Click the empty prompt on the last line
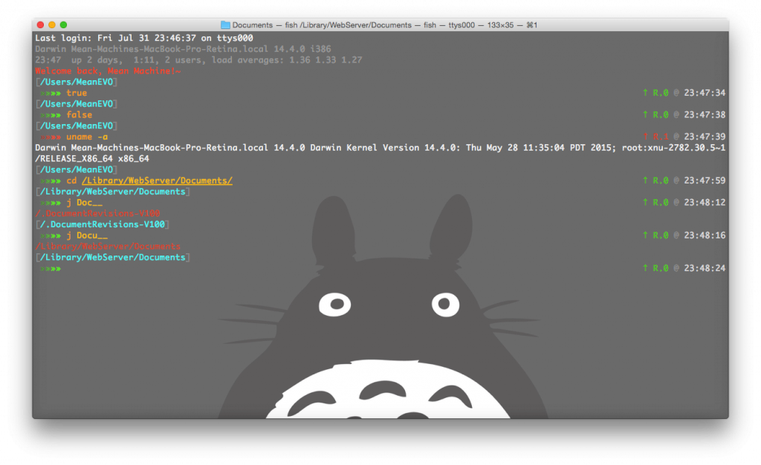761x465 pixels. 51,268
